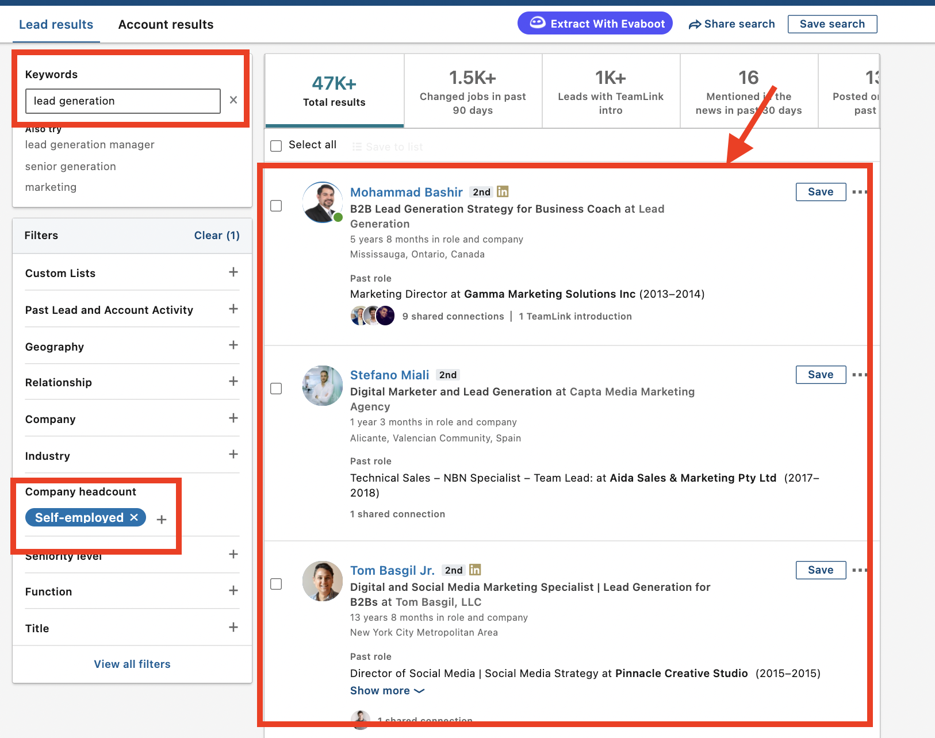Pick 'lead generation manager' keyword suggestion
This screenshot has height=738, width=935.
[x=90, y=145]
